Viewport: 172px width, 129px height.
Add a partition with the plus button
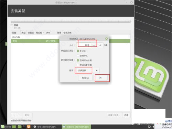pyautogui.click(x=14, y=115)
